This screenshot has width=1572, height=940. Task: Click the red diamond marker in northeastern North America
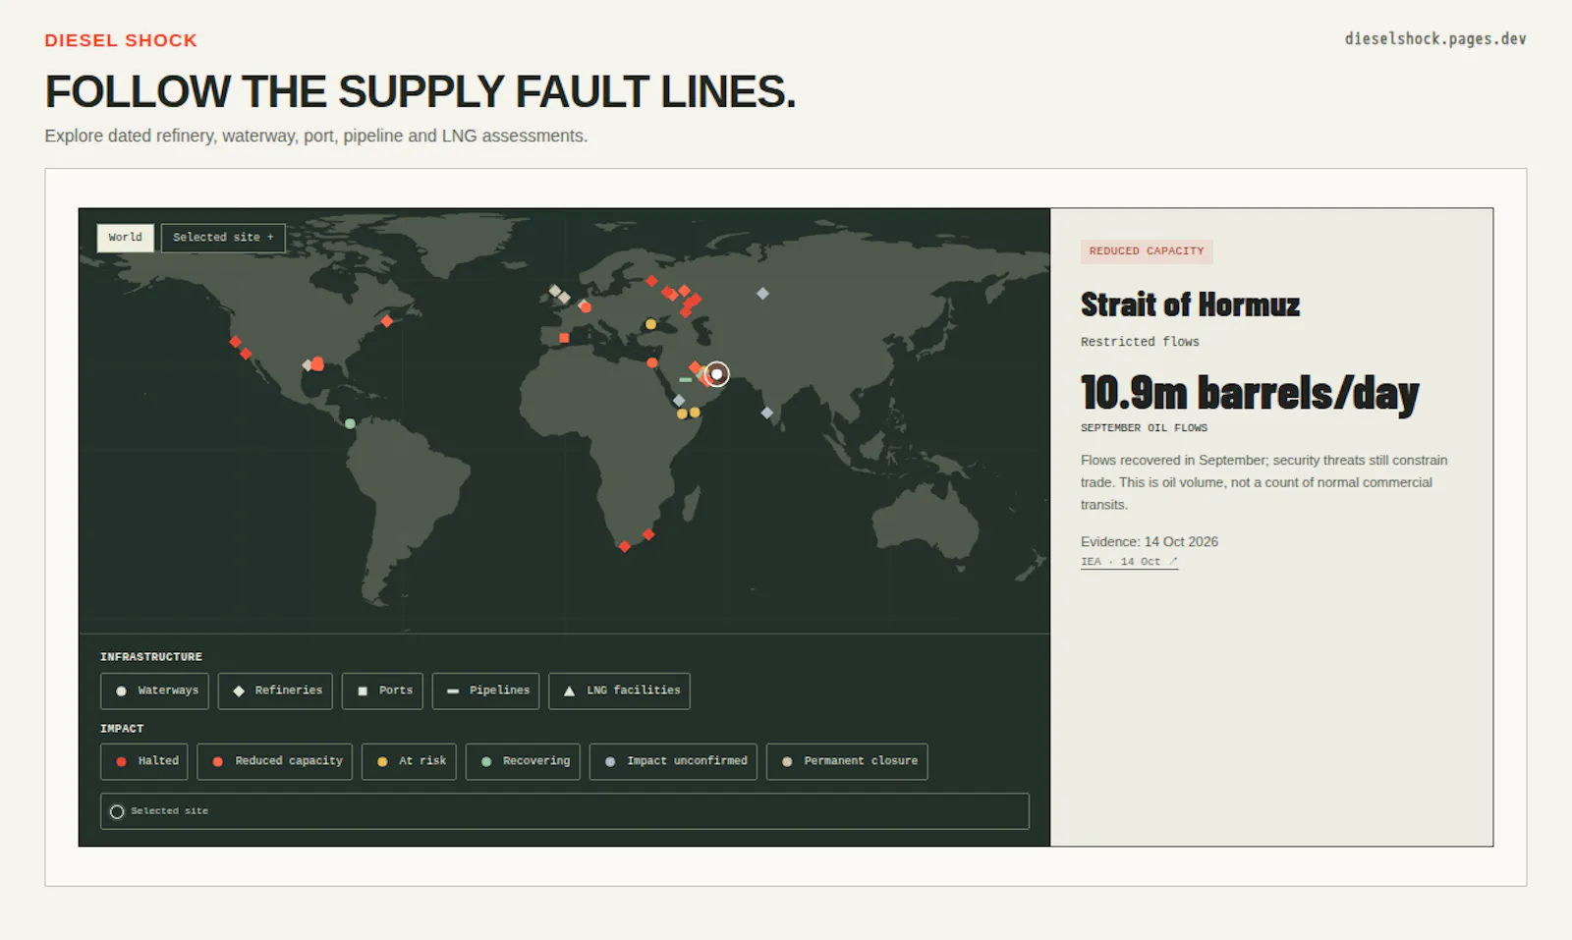[387, 321]
